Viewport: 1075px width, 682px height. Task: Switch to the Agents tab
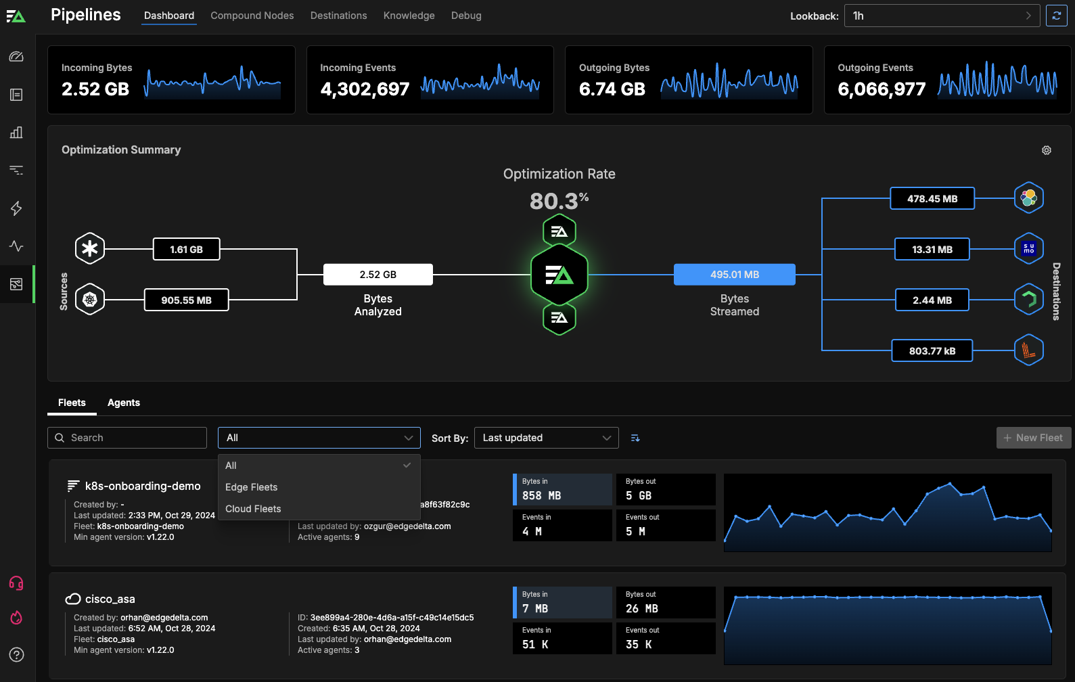[124, 403]
